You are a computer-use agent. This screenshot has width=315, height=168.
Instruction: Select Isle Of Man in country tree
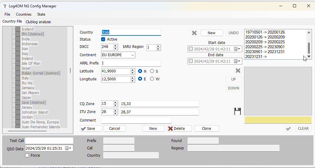[31, 63]
